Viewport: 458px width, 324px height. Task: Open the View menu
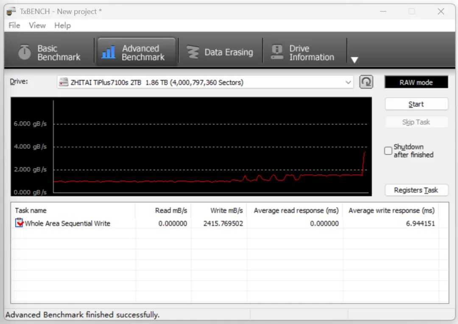coord(37,25)
